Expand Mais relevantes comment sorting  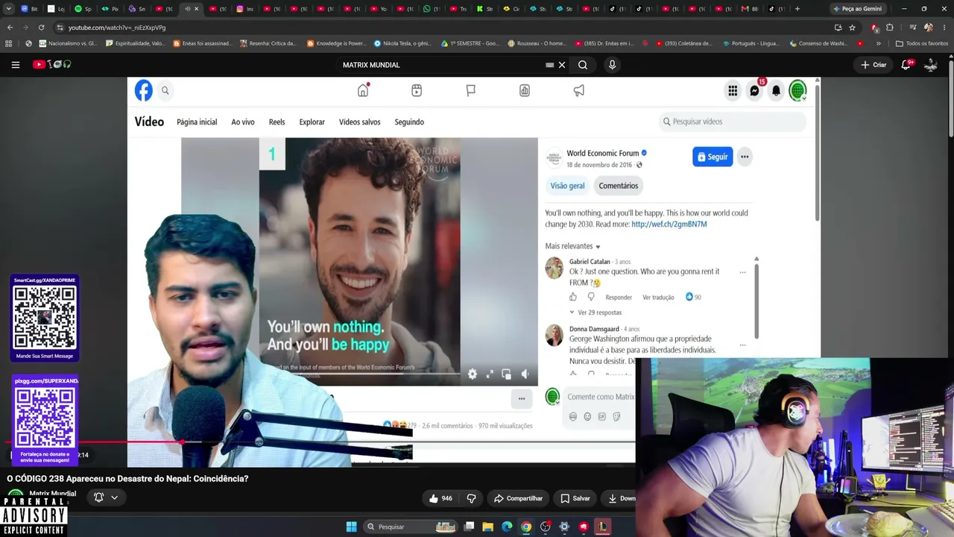tap(572, 246)
